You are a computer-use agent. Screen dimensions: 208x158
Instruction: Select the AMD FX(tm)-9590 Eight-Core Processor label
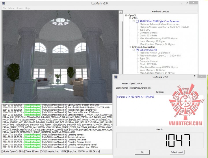[x=159, y=21]
